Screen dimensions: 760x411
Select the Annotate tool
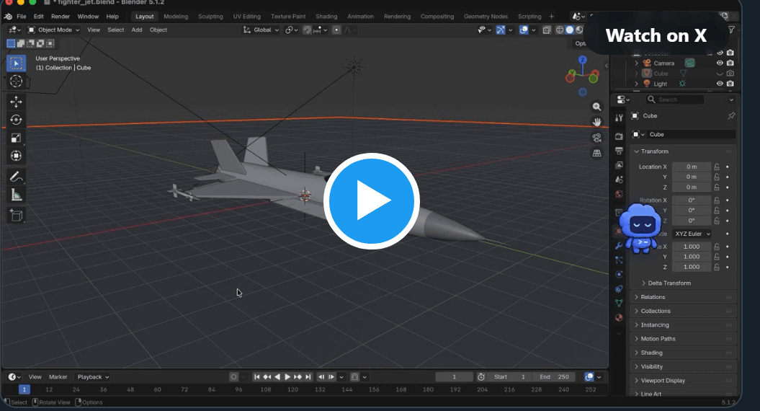(x=16, y=177)
